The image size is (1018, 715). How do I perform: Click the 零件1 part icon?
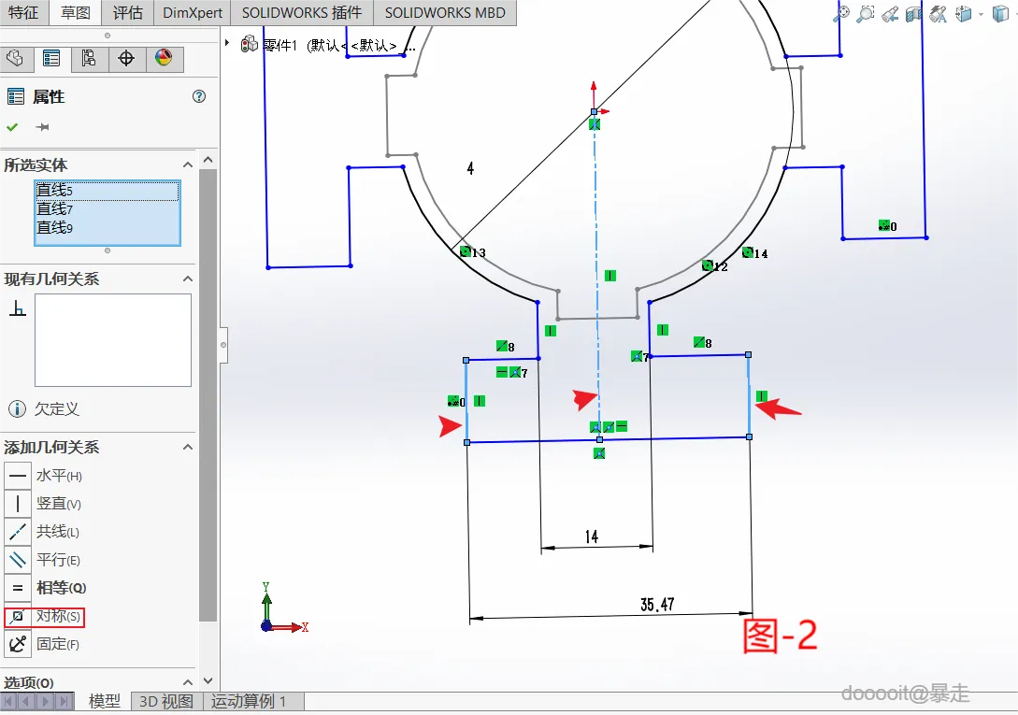coord(250,44)
